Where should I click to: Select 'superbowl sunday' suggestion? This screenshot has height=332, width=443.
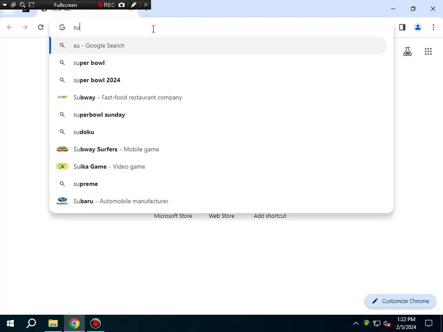(218, 115)
